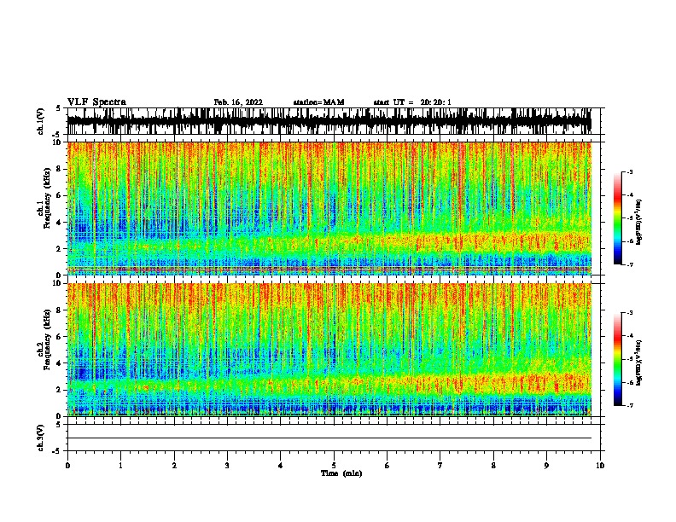This screenshot has width=676, height=522.
Task: Click time axis tick label 8
Action: pos(493,466)
